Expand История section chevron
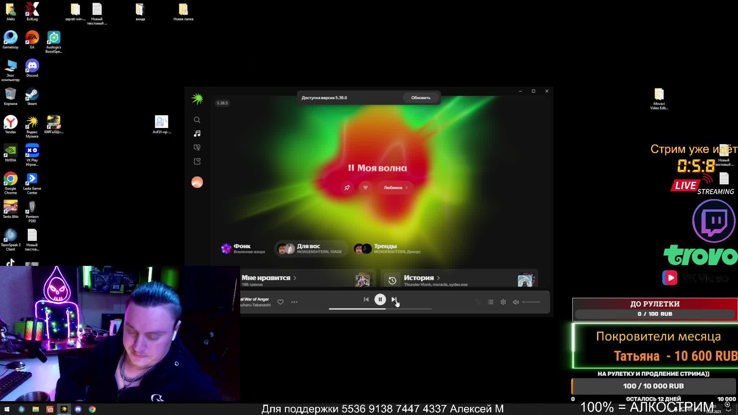The width and height of the screenshot is (738, 415). 438,278
